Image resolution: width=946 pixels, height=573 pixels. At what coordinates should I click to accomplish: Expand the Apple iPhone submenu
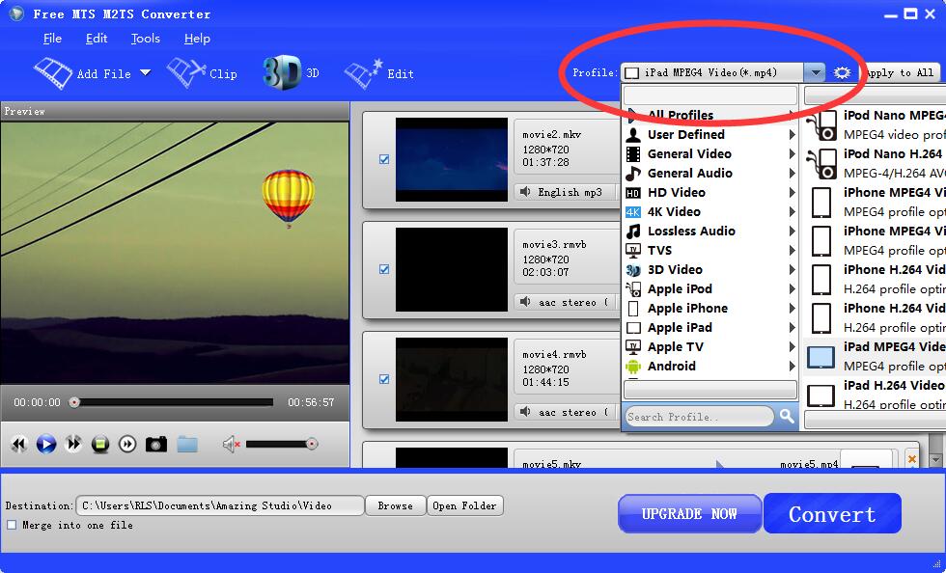point(793,309)
